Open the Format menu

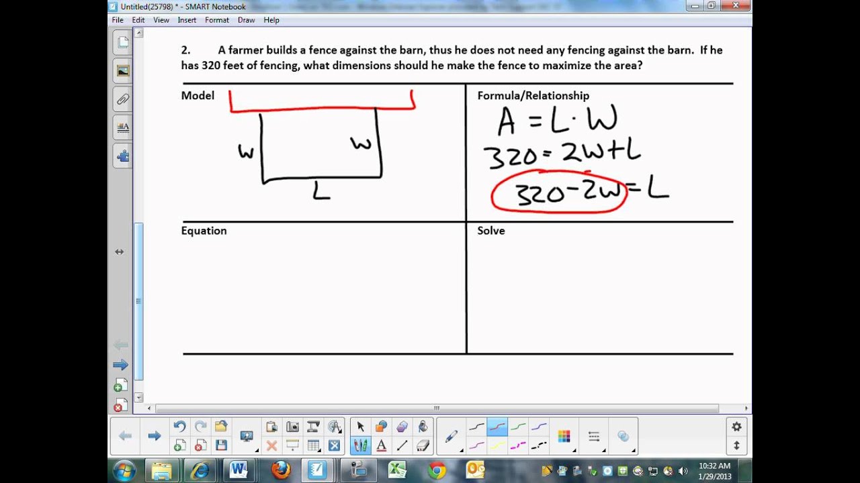pyautogui.click(x=217, y=20)
